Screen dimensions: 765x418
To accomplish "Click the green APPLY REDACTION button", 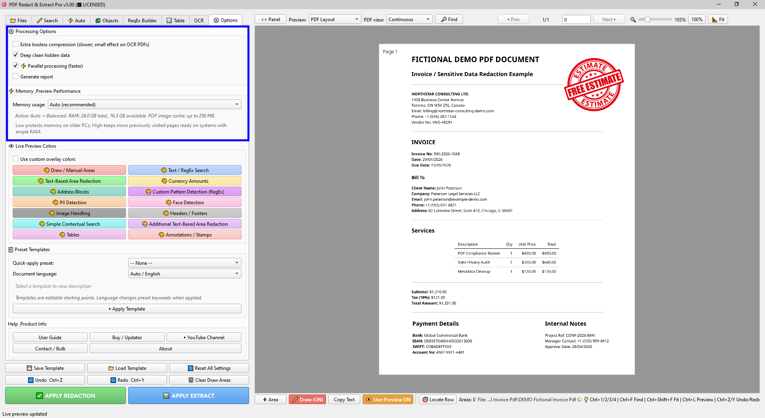I will click(x=65, y=395).
